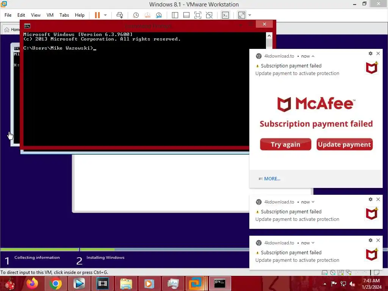Viewport: 388px width, 291px height.
Task: Open the File menu in VMware
Action: click(x=8, y=15)
